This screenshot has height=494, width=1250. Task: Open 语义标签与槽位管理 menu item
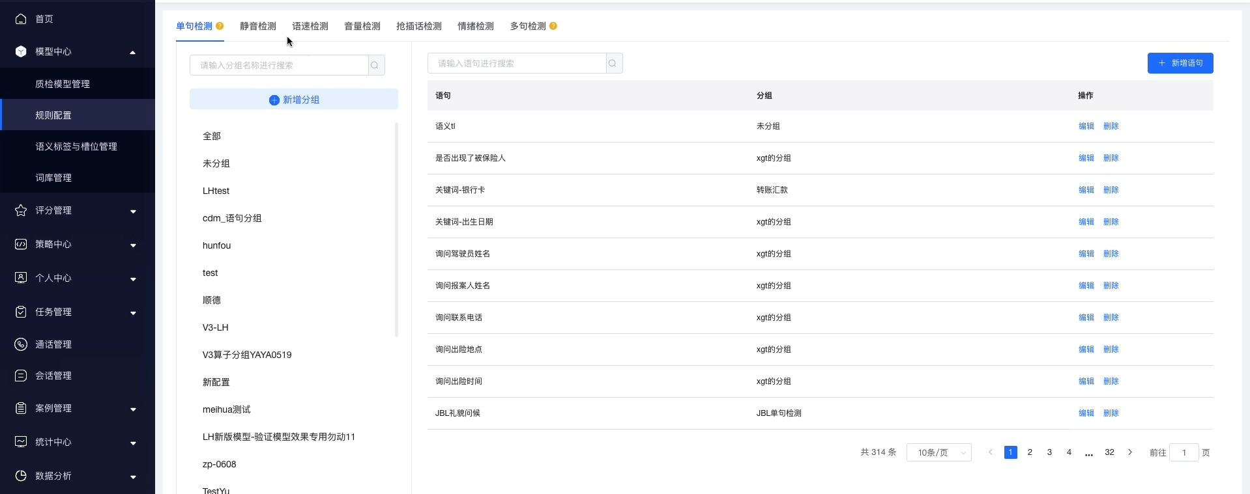click(78, 146)
